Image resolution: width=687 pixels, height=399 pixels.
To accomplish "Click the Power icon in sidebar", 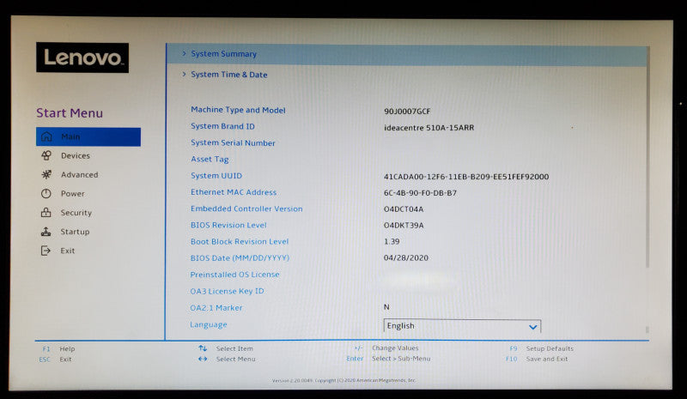I will point(46,194).
